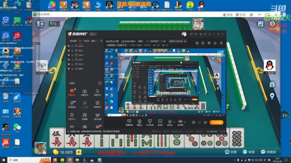Open the purple-badged voice tool in the toolbox

point(72,104)
